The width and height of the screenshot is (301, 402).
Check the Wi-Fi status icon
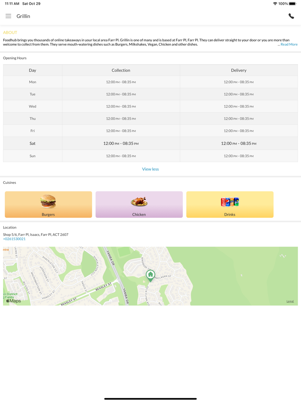(x=275, y=3)
